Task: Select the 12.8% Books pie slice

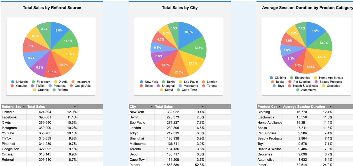Action: (x=311, y=67)
